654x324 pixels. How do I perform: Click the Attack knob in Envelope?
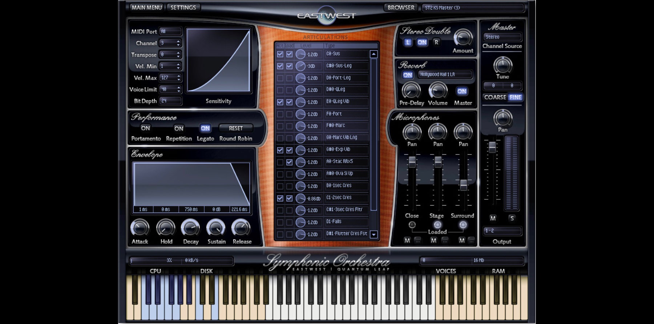[140, 228]
